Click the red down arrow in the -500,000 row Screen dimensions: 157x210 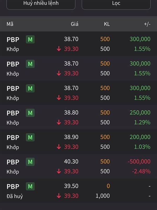coord(59,171)
